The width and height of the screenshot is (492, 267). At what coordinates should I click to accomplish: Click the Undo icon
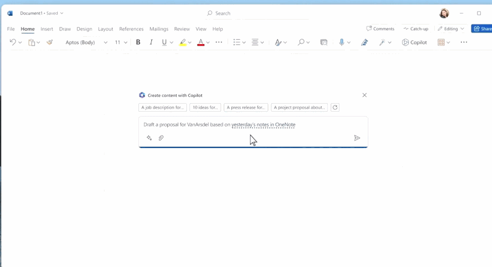[12, 42]
